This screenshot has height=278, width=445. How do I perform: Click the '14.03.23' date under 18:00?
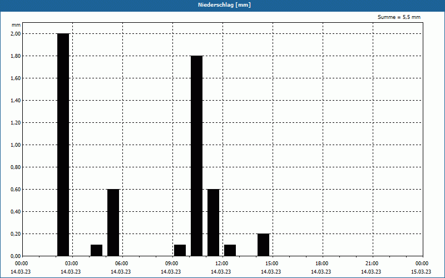pyautogui.click(x=321, y=272)
